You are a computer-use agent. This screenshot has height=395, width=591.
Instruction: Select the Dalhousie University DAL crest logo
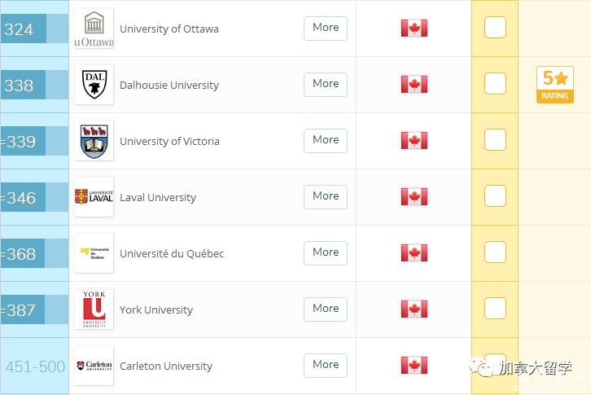[x=94, y=85]
